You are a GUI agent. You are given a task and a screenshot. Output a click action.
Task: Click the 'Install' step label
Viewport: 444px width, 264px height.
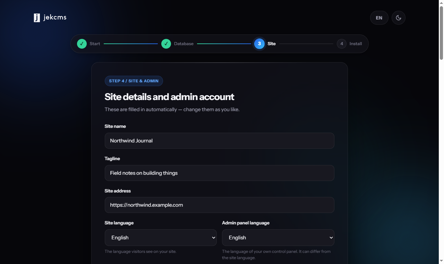356,44
